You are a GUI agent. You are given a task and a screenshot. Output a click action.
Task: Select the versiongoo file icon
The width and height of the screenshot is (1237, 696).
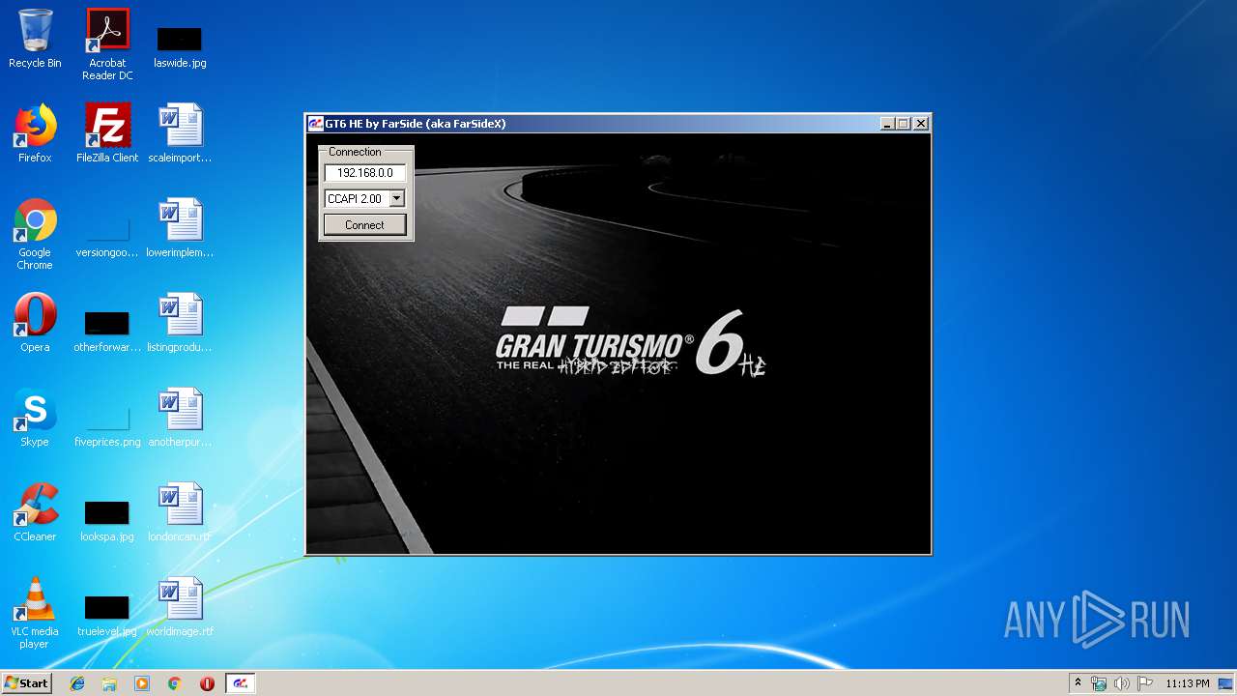pos(107,238)
